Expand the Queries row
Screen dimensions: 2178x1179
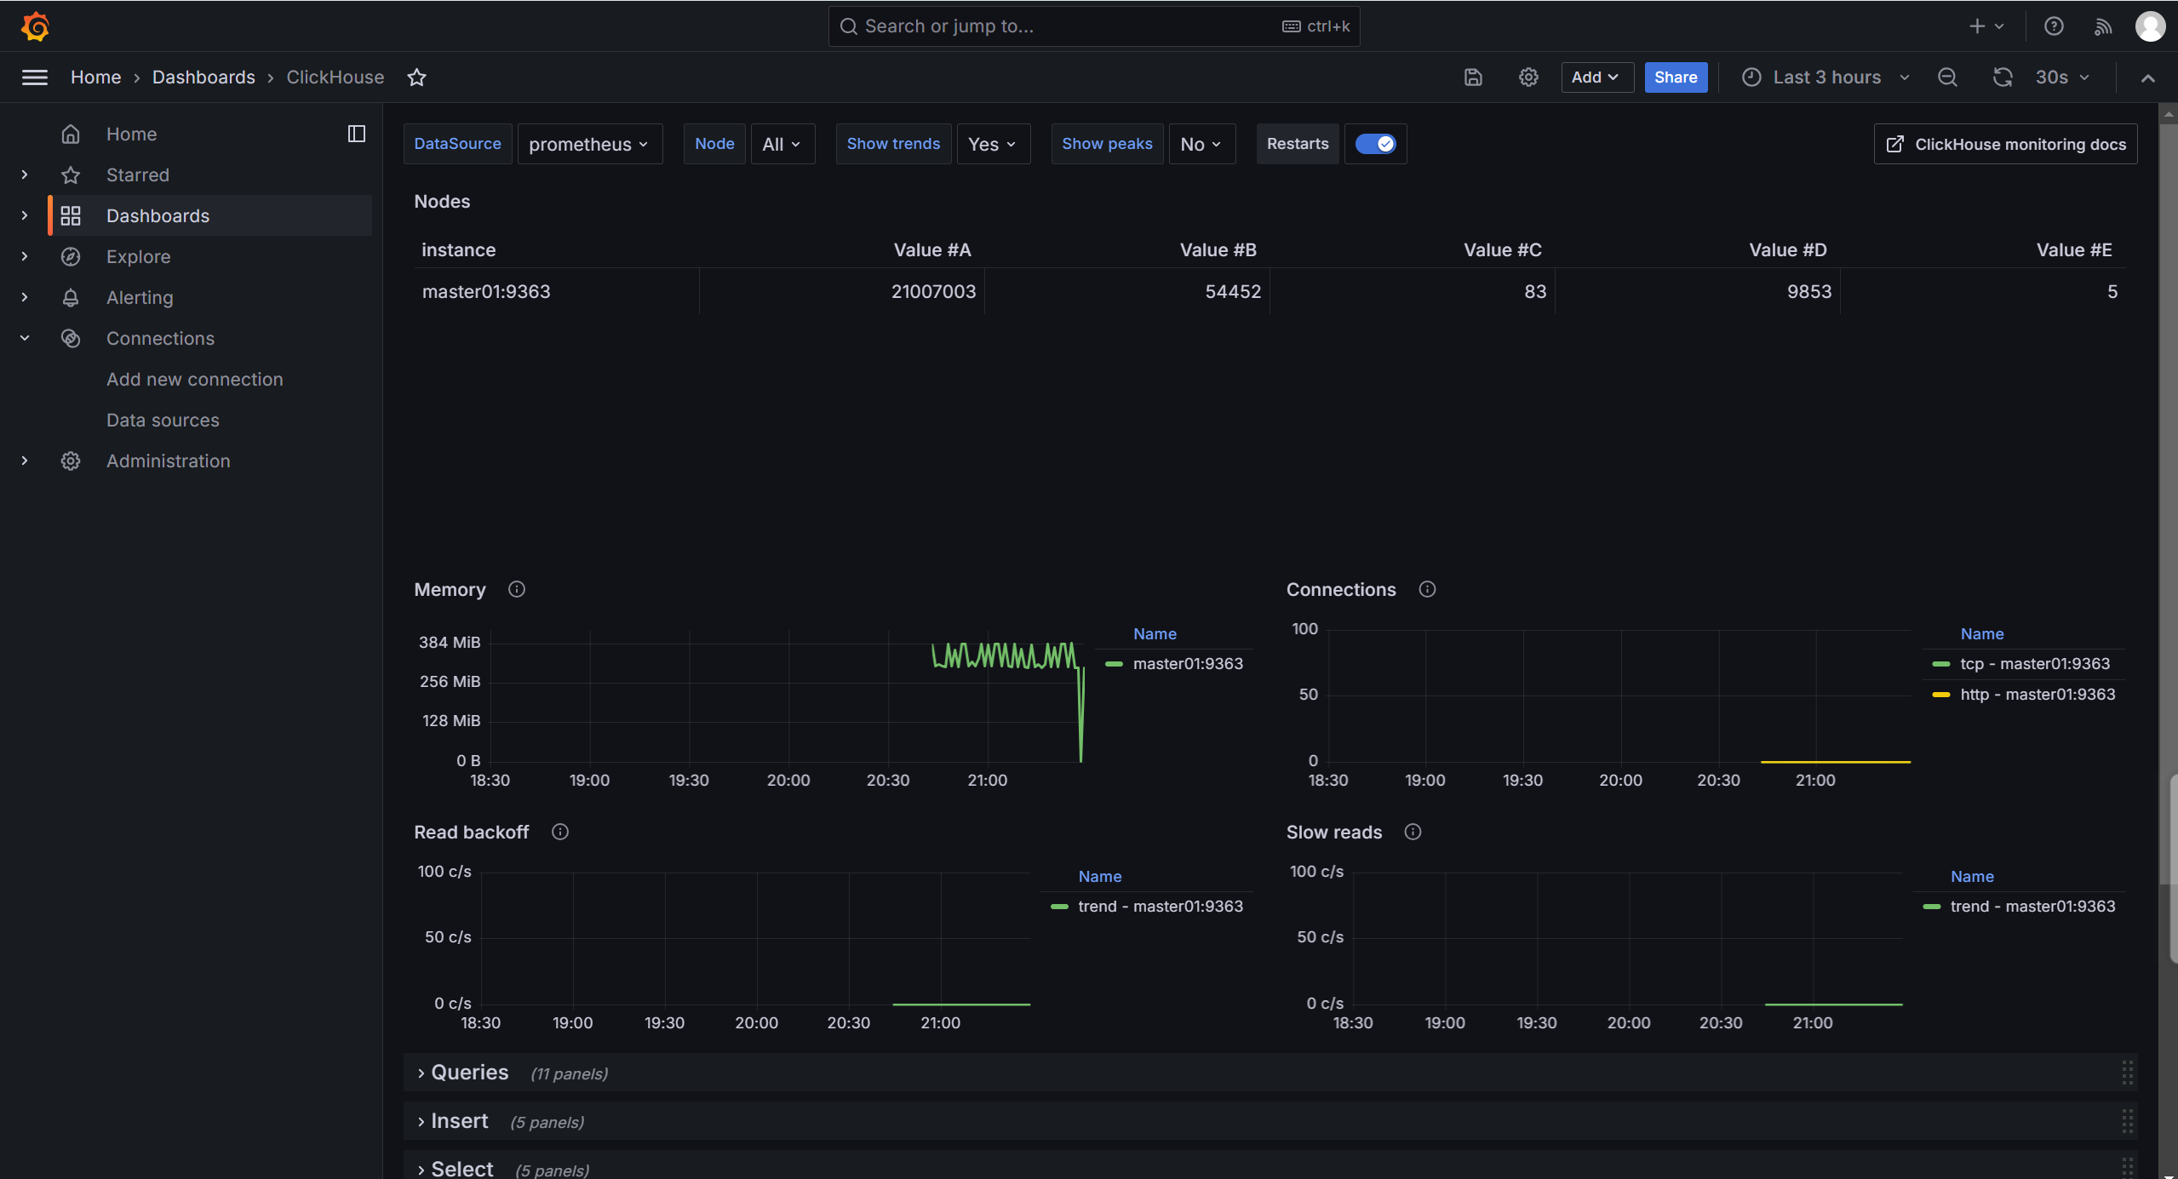pos(469,1073)
